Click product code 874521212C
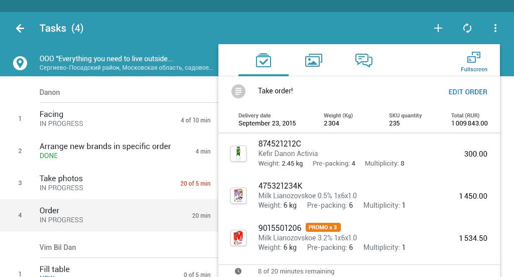The image size is (514, 277). (x=280, y=144)
